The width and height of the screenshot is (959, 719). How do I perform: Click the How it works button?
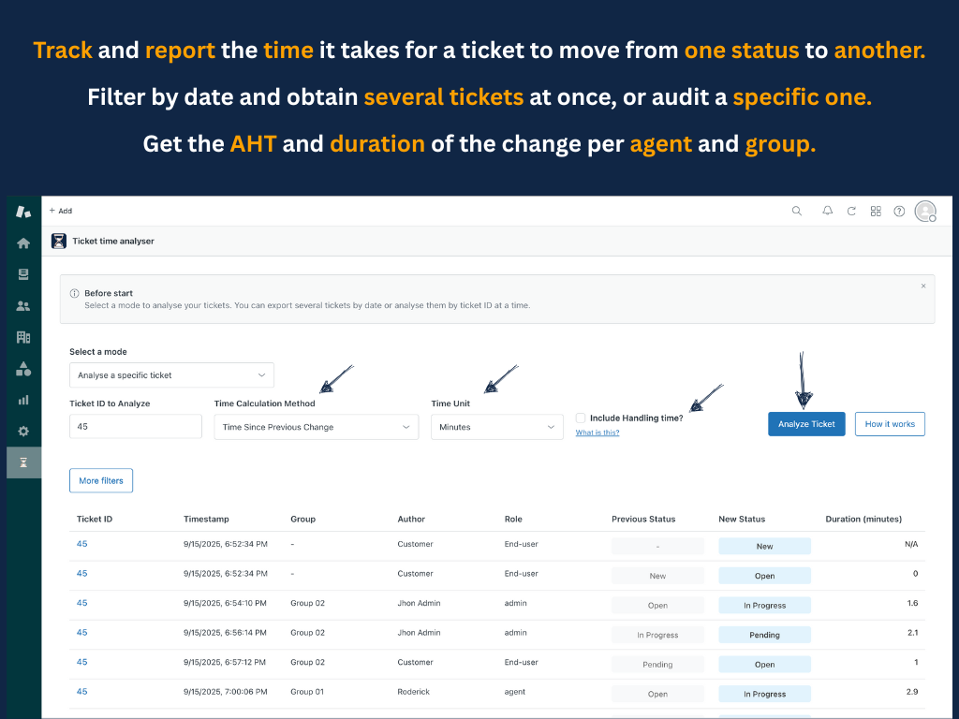890,424
